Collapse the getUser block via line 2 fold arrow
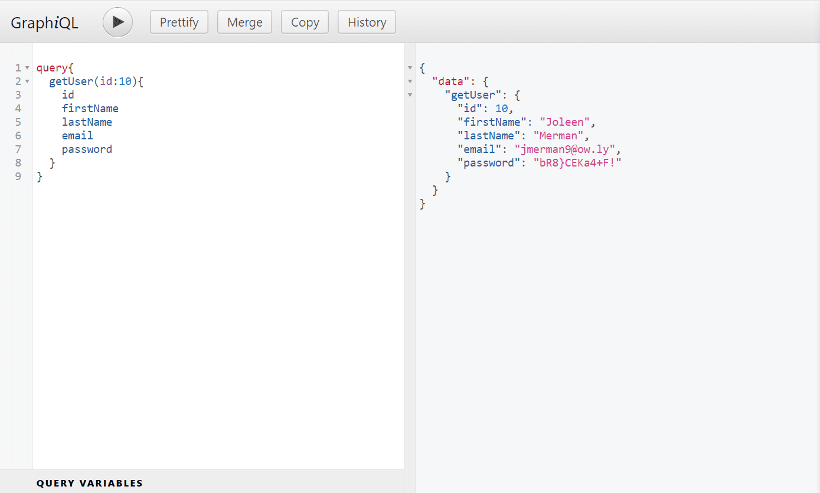 click(27, 81)
